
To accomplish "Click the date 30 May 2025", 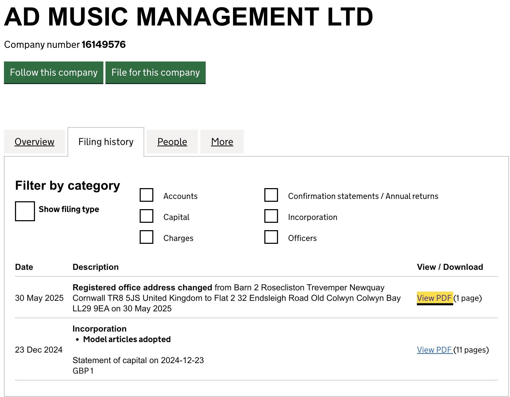I will click(39, 298).
